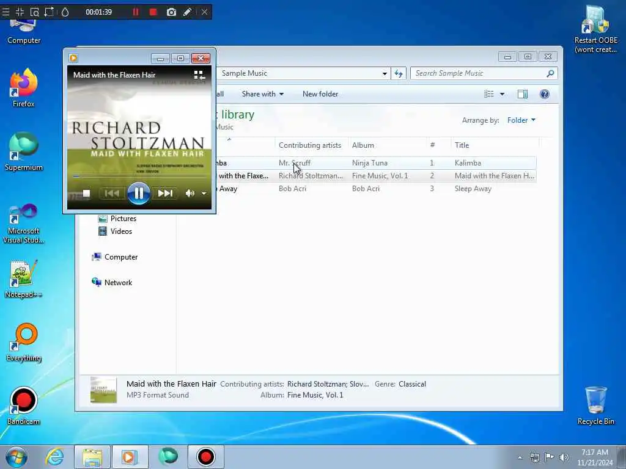
Task: Show hidden icons in the system tray
Action: (520, 457)
